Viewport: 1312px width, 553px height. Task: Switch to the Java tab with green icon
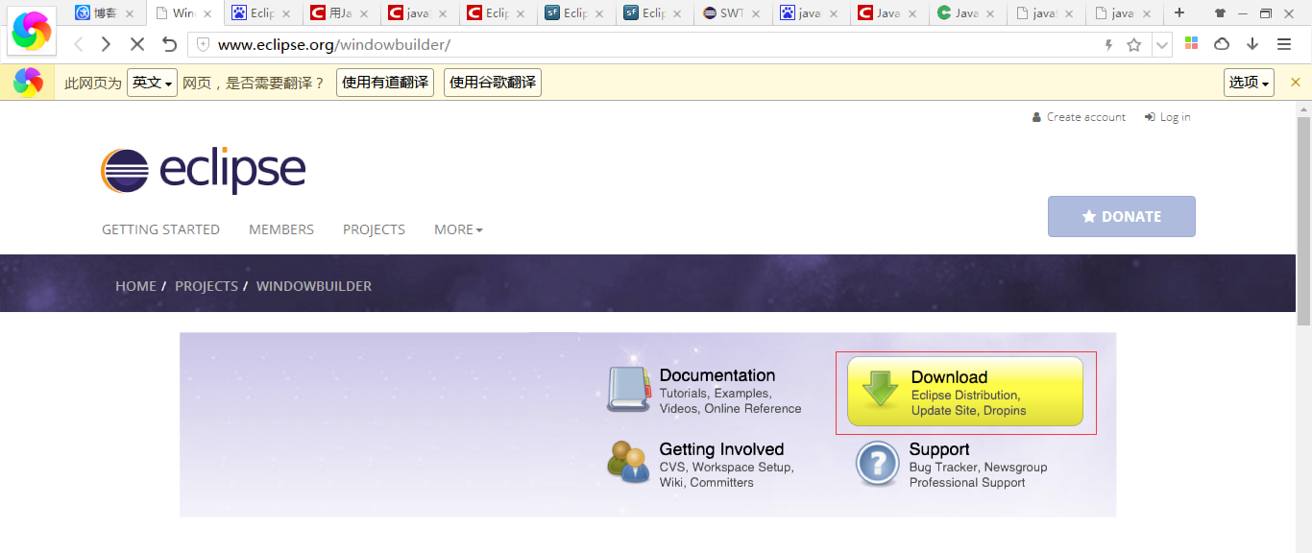(966, 13)
